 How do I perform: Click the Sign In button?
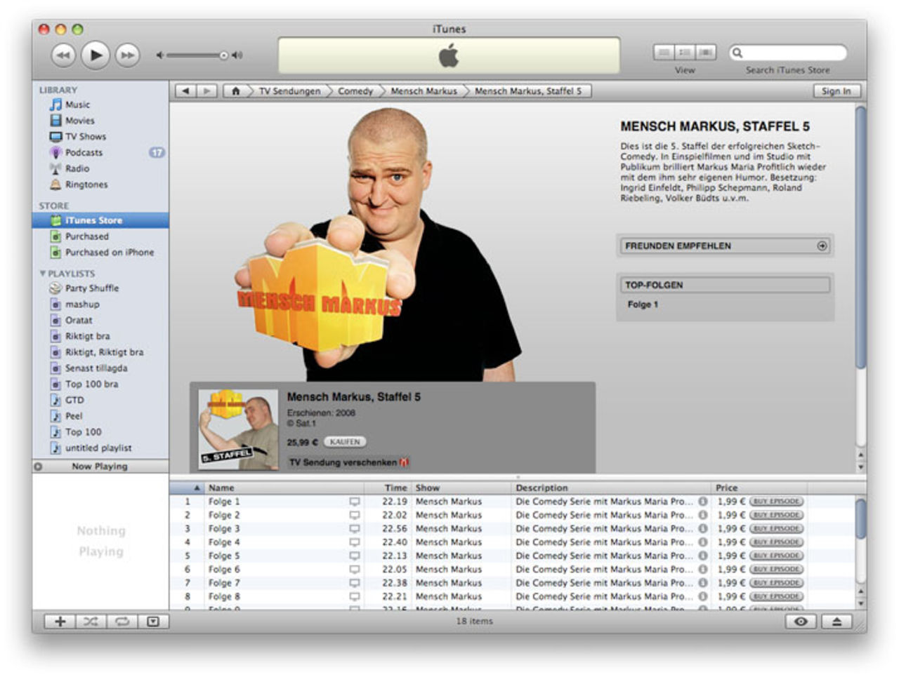836,91
